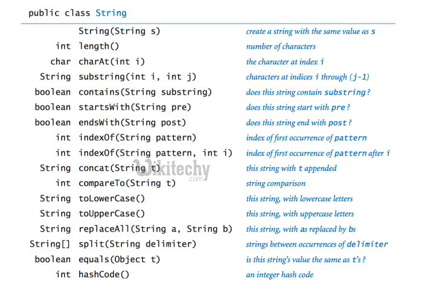Screen dimensions: 425x290
Task: Click 'an integer hash code' description
Action: pyautogui.click(x=280, y=275)
